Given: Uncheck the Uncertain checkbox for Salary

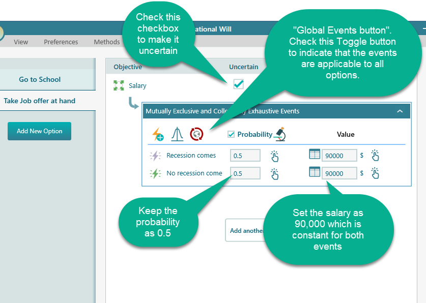Looking at the screenshot, I should click(x=238, y=84).
